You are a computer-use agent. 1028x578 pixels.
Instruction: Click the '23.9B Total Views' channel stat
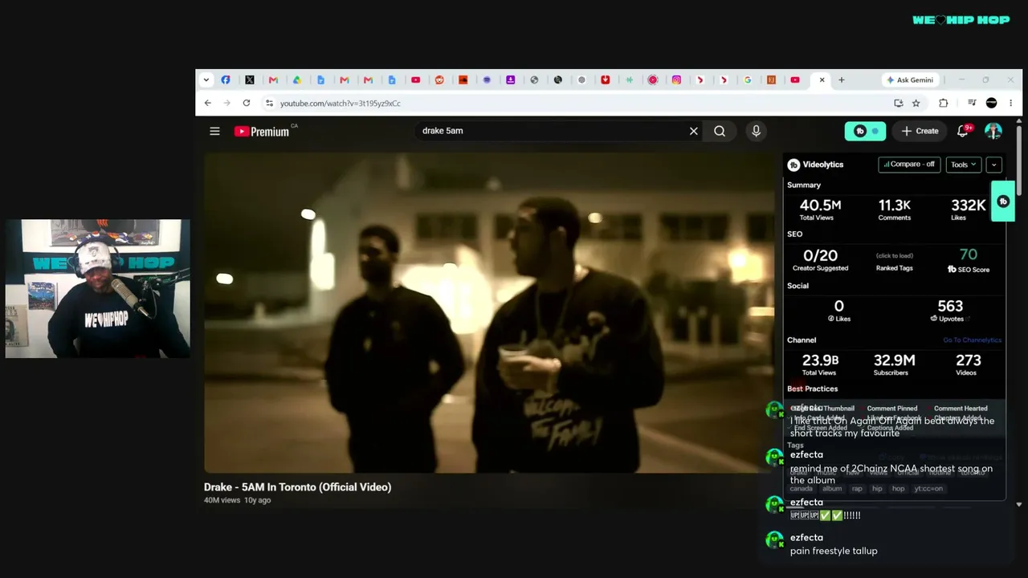pyautogui.click(x=819, y=364)
